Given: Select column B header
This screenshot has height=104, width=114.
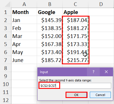Looking at the screenshot, I should (x=50, y=4).
